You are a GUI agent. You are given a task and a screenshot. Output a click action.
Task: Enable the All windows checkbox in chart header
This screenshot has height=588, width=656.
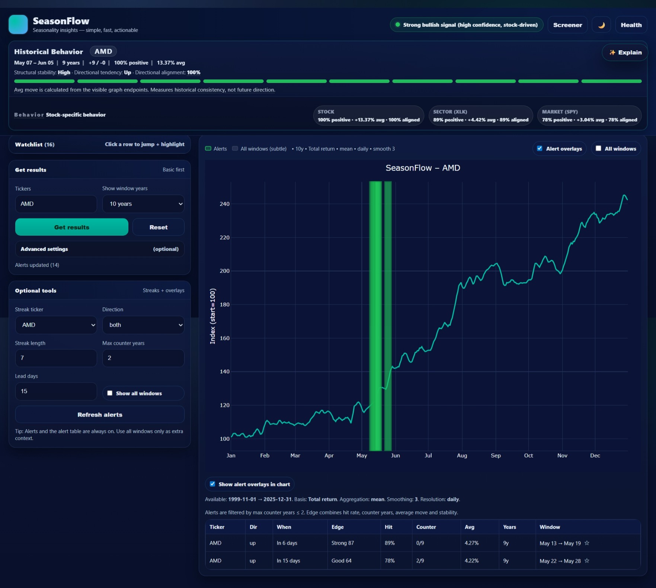pyautogui.click(x=598, y=148)
